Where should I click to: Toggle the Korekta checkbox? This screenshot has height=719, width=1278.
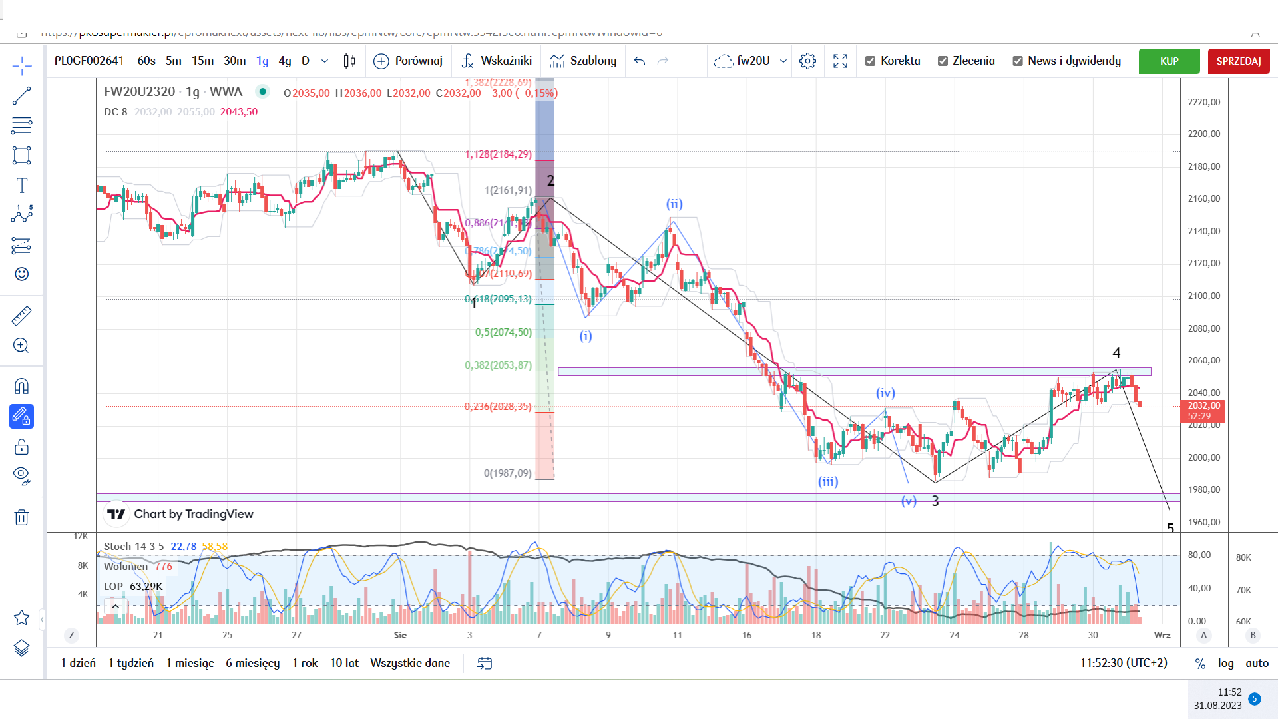pyautogui.click(x=870, y=61)
